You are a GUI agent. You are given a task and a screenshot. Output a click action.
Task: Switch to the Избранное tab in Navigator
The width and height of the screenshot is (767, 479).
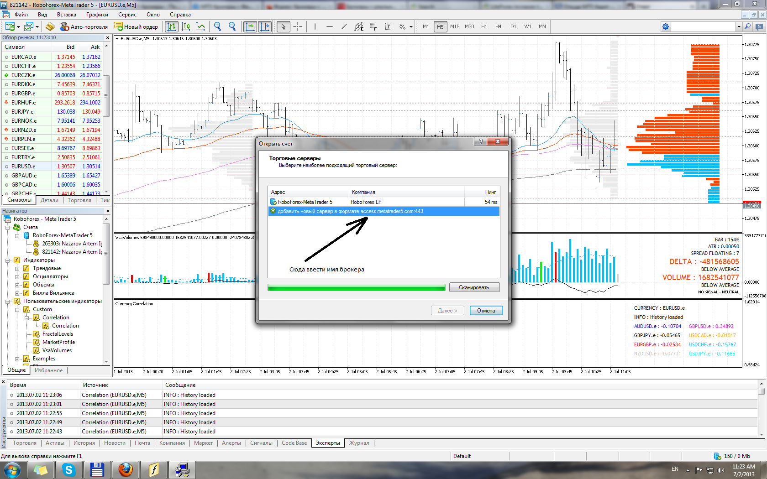[x=48, y=370]
